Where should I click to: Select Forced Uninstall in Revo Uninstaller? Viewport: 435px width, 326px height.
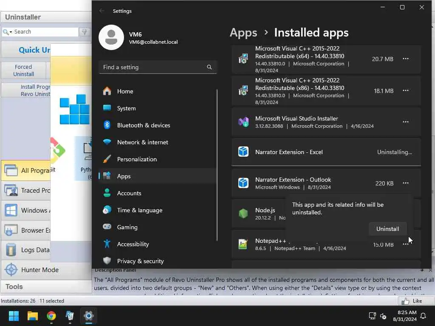[x=24, y=70]
